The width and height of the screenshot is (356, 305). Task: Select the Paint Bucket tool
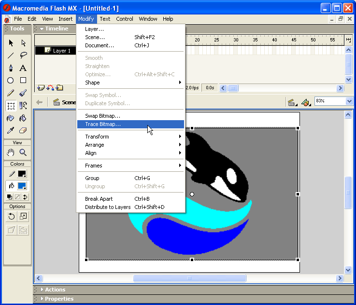click(x=23, y=118)
